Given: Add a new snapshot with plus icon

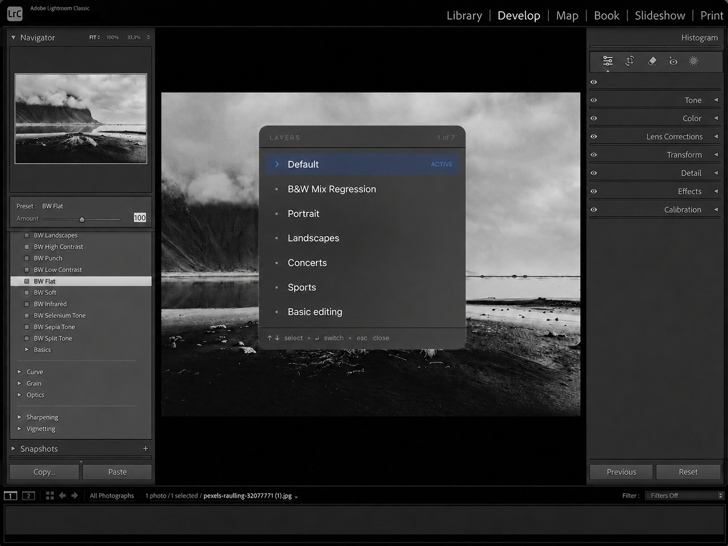Looking at the screenshot, I should pos(145,448).
